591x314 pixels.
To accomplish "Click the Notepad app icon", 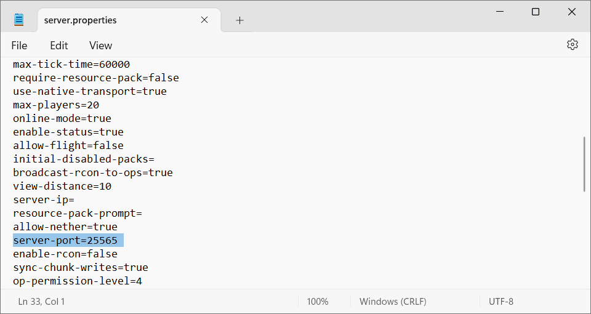I will (x=19, y=20).
